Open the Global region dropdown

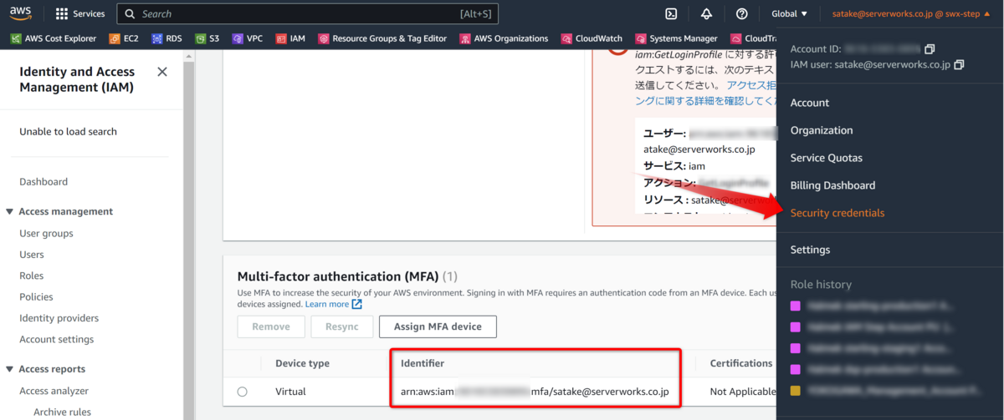tap(789, 13)
